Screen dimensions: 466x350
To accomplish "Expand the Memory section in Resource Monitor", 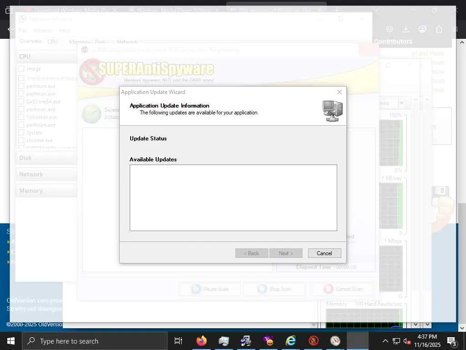I will point(47,191).
